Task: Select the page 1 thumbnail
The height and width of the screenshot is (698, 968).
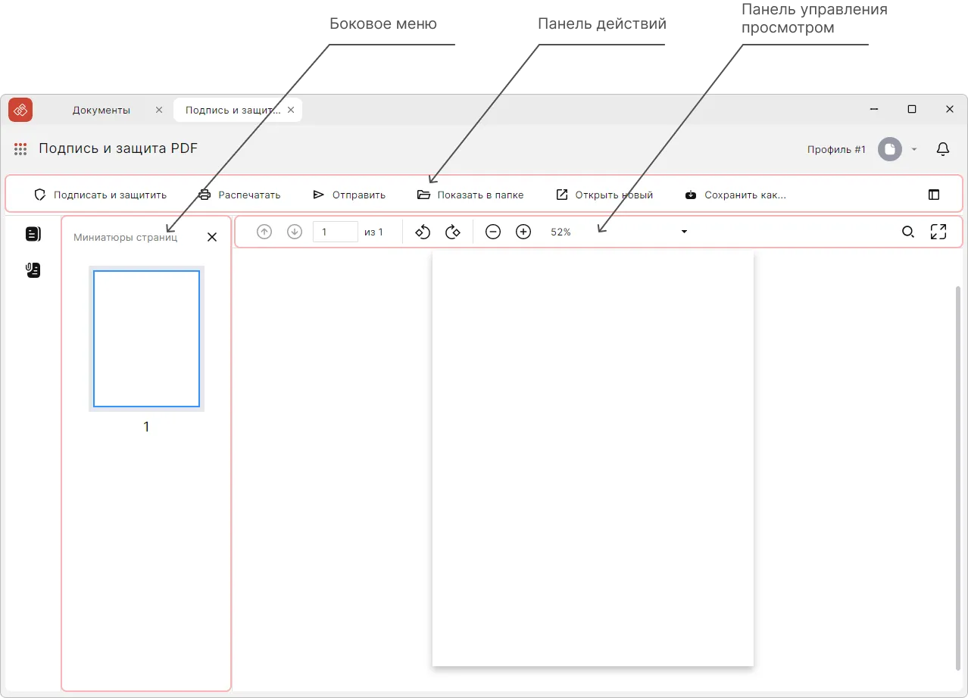Action: click(x=146, y=338)
